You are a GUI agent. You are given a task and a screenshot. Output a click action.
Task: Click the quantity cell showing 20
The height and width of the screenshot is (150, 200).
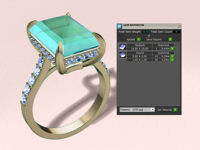pyautogui.click(x=156, y=60)
